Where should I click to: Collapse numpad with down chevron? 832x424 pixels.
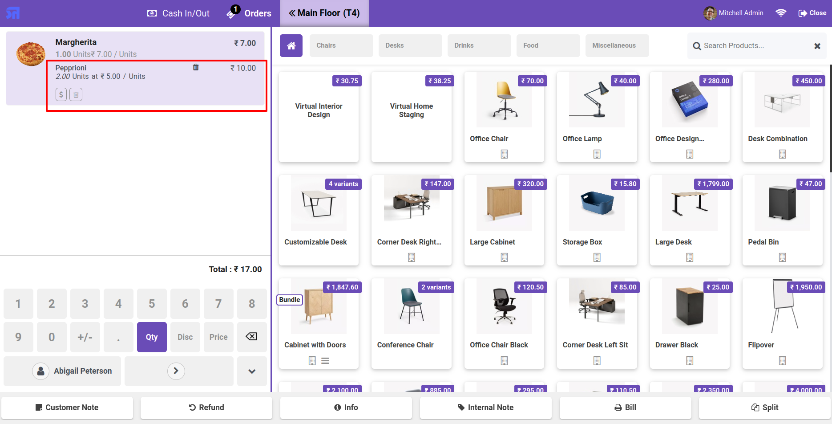252,371
